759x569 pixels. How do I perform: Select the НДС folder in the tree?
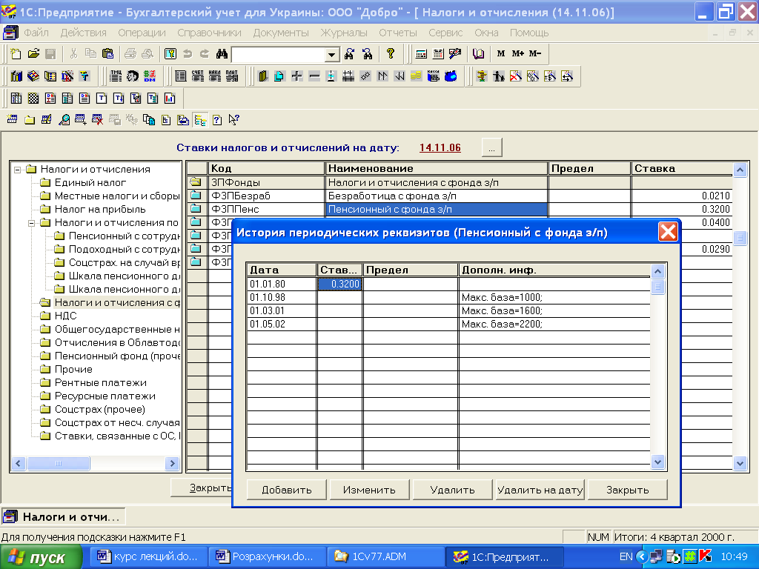click(x=65, y=316)
